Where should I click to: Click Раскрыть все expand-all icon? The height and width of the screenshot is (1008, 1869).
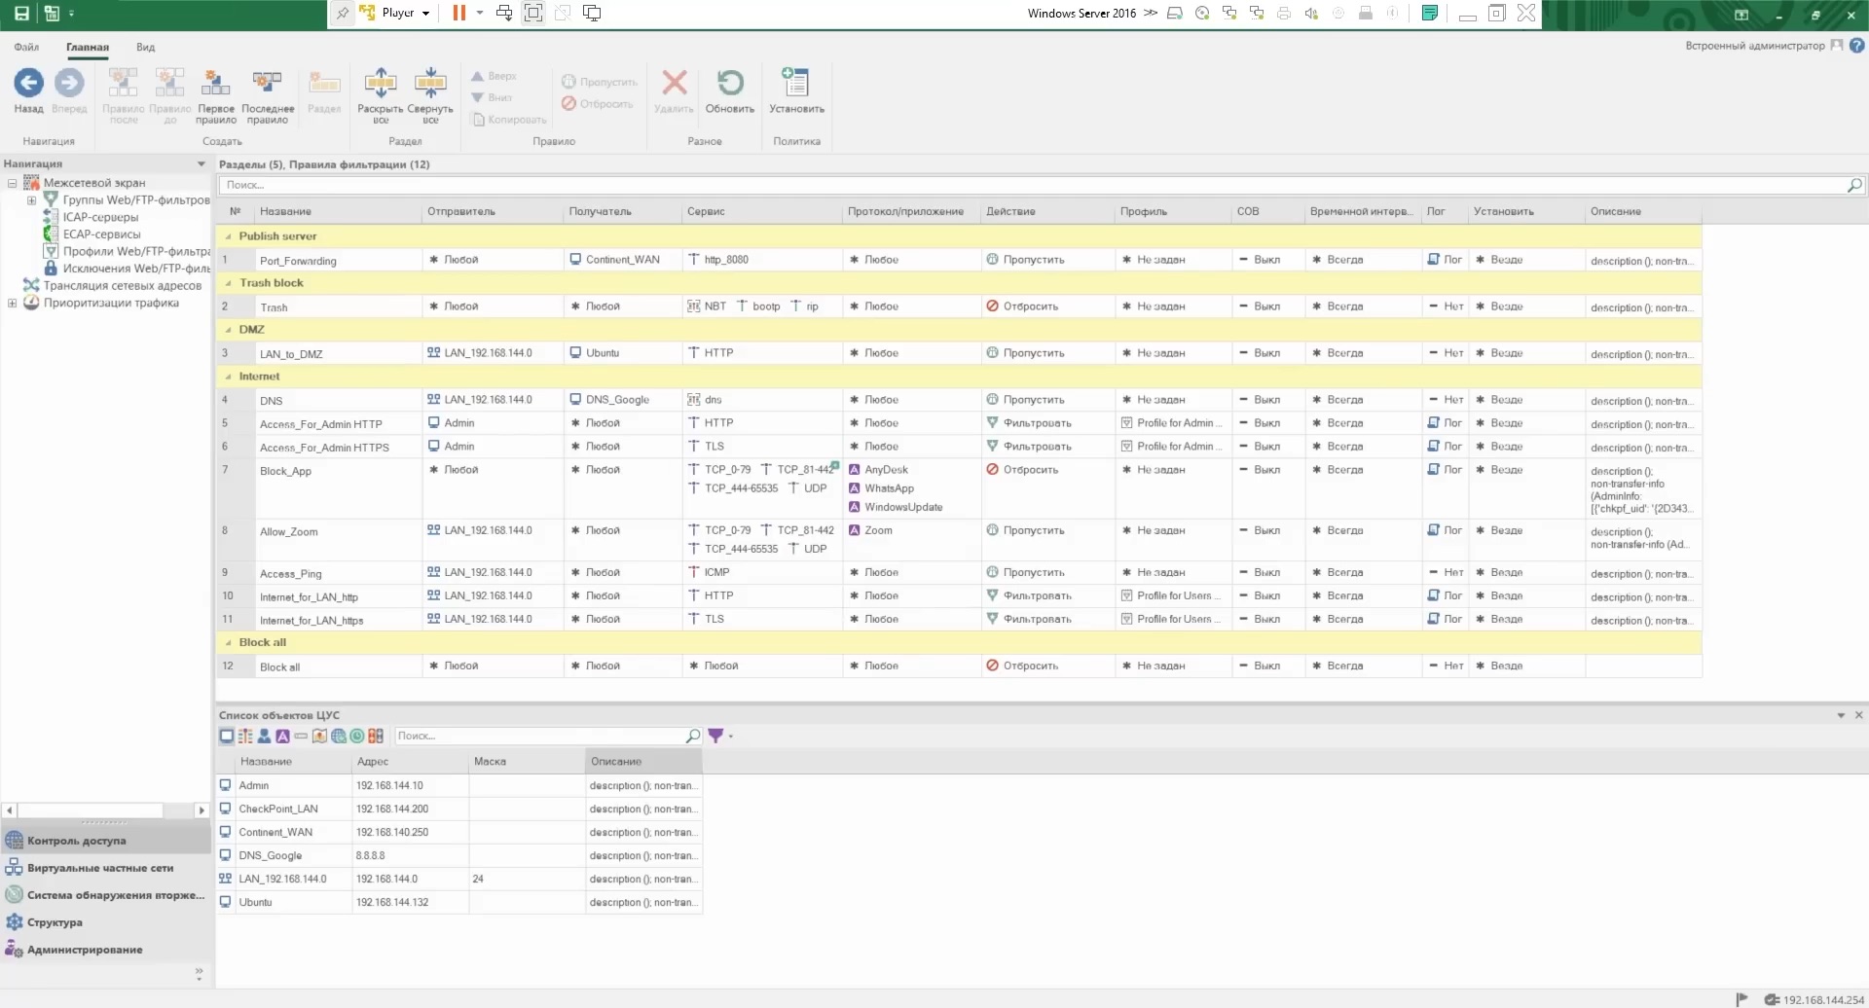[x=380, y=85]
